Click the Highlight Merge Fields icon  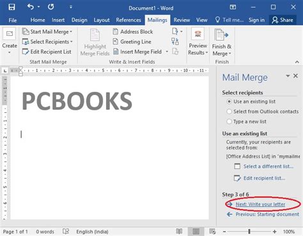[x=95, y=35]
